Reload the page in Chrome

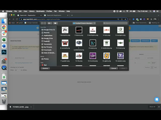(17, 19)
